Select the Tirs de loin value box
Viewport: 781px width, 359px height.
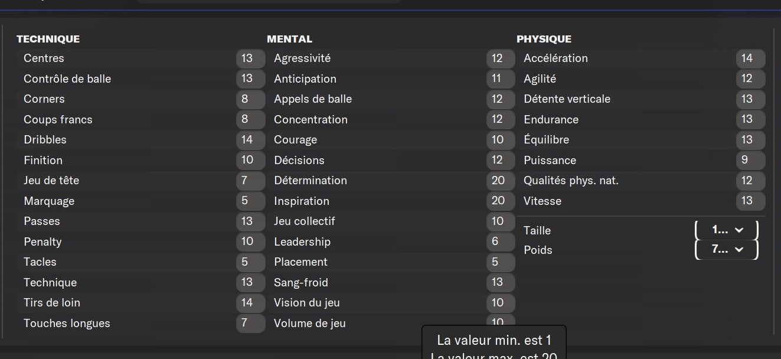pos(250,303)
